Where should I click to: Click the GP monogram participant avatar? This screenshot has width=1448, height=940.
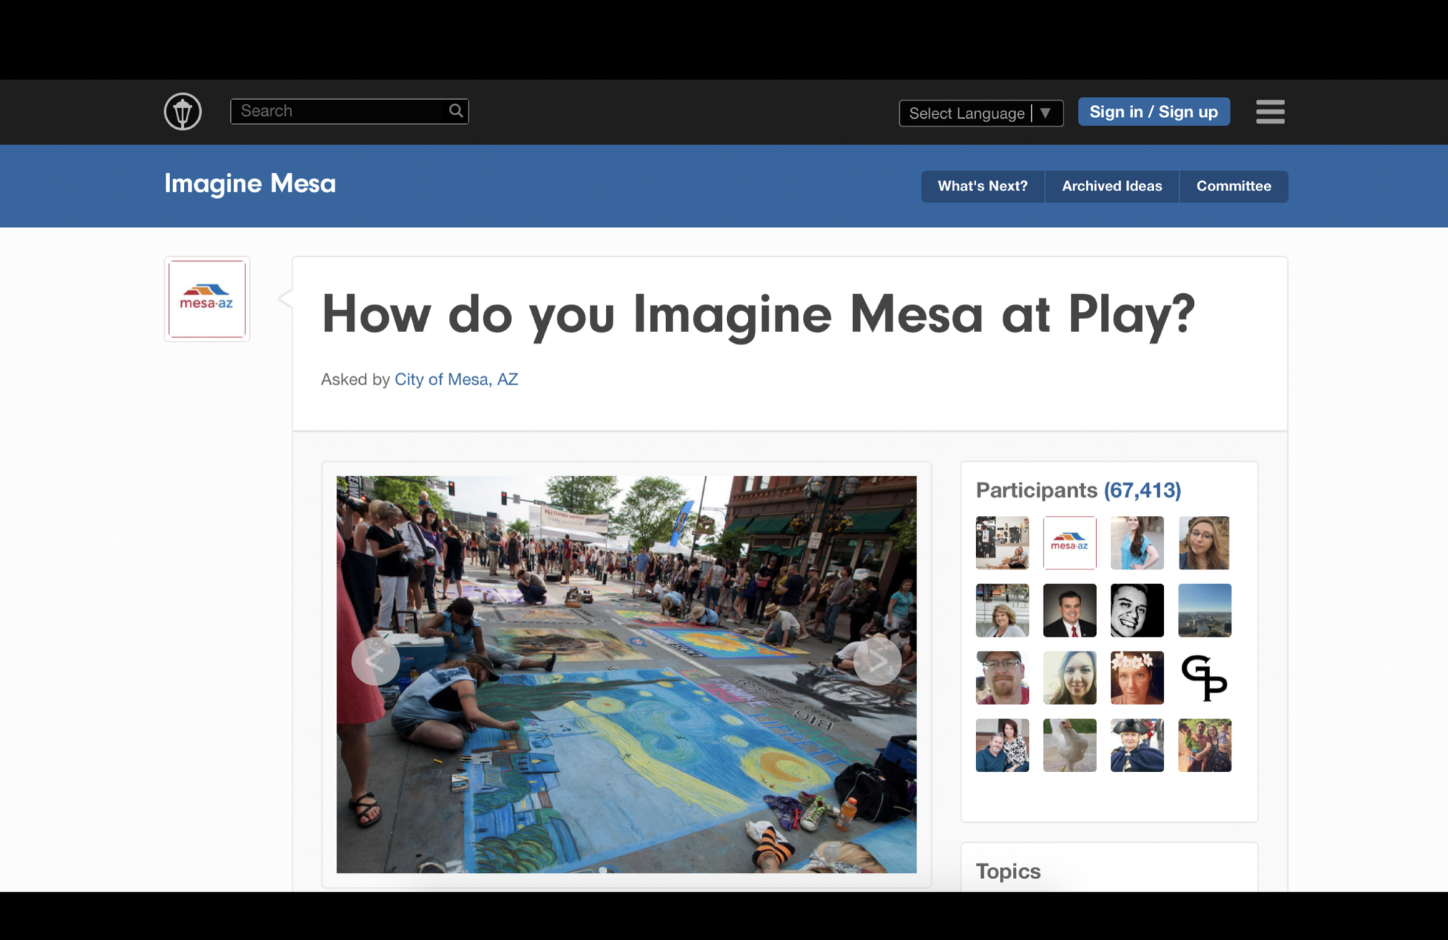point(1204,678)
